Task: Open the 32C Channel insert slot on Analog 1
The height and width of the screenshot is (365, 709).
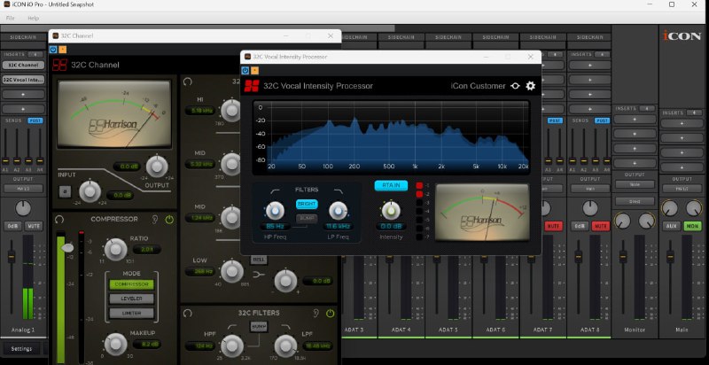Action: pos(23,65)
